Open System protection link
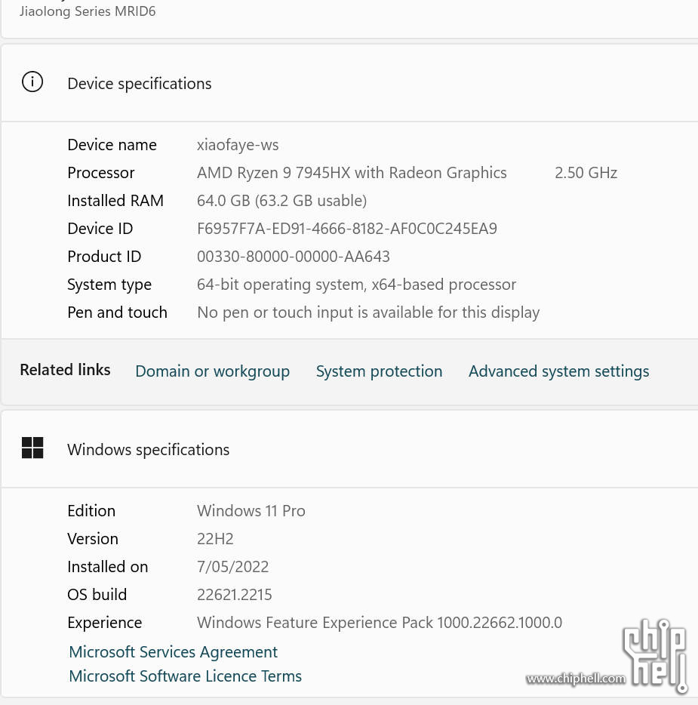The image size is (698, 705). tap(379, 371)
